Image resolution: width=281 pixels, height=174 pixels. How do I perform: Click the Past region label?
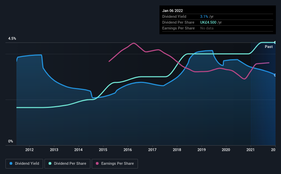[269, 47]
